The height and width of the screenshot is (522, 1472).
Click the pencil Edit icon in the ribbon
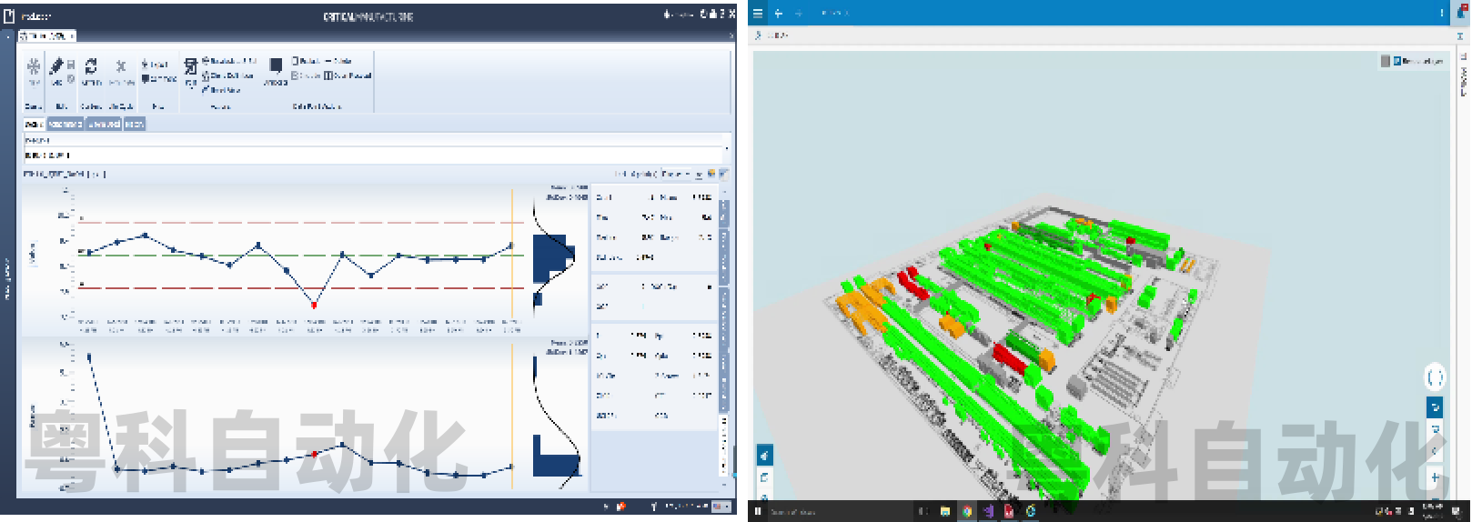(56, 66)
